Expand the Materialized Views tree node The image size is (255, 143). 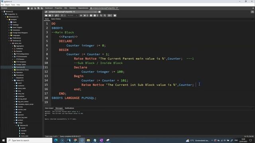coord(12,70)
